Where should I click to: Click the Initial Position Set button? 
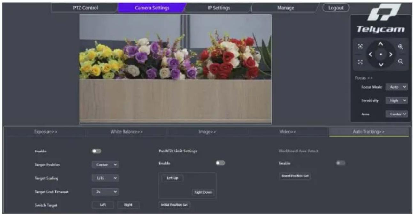pos(174,205)
